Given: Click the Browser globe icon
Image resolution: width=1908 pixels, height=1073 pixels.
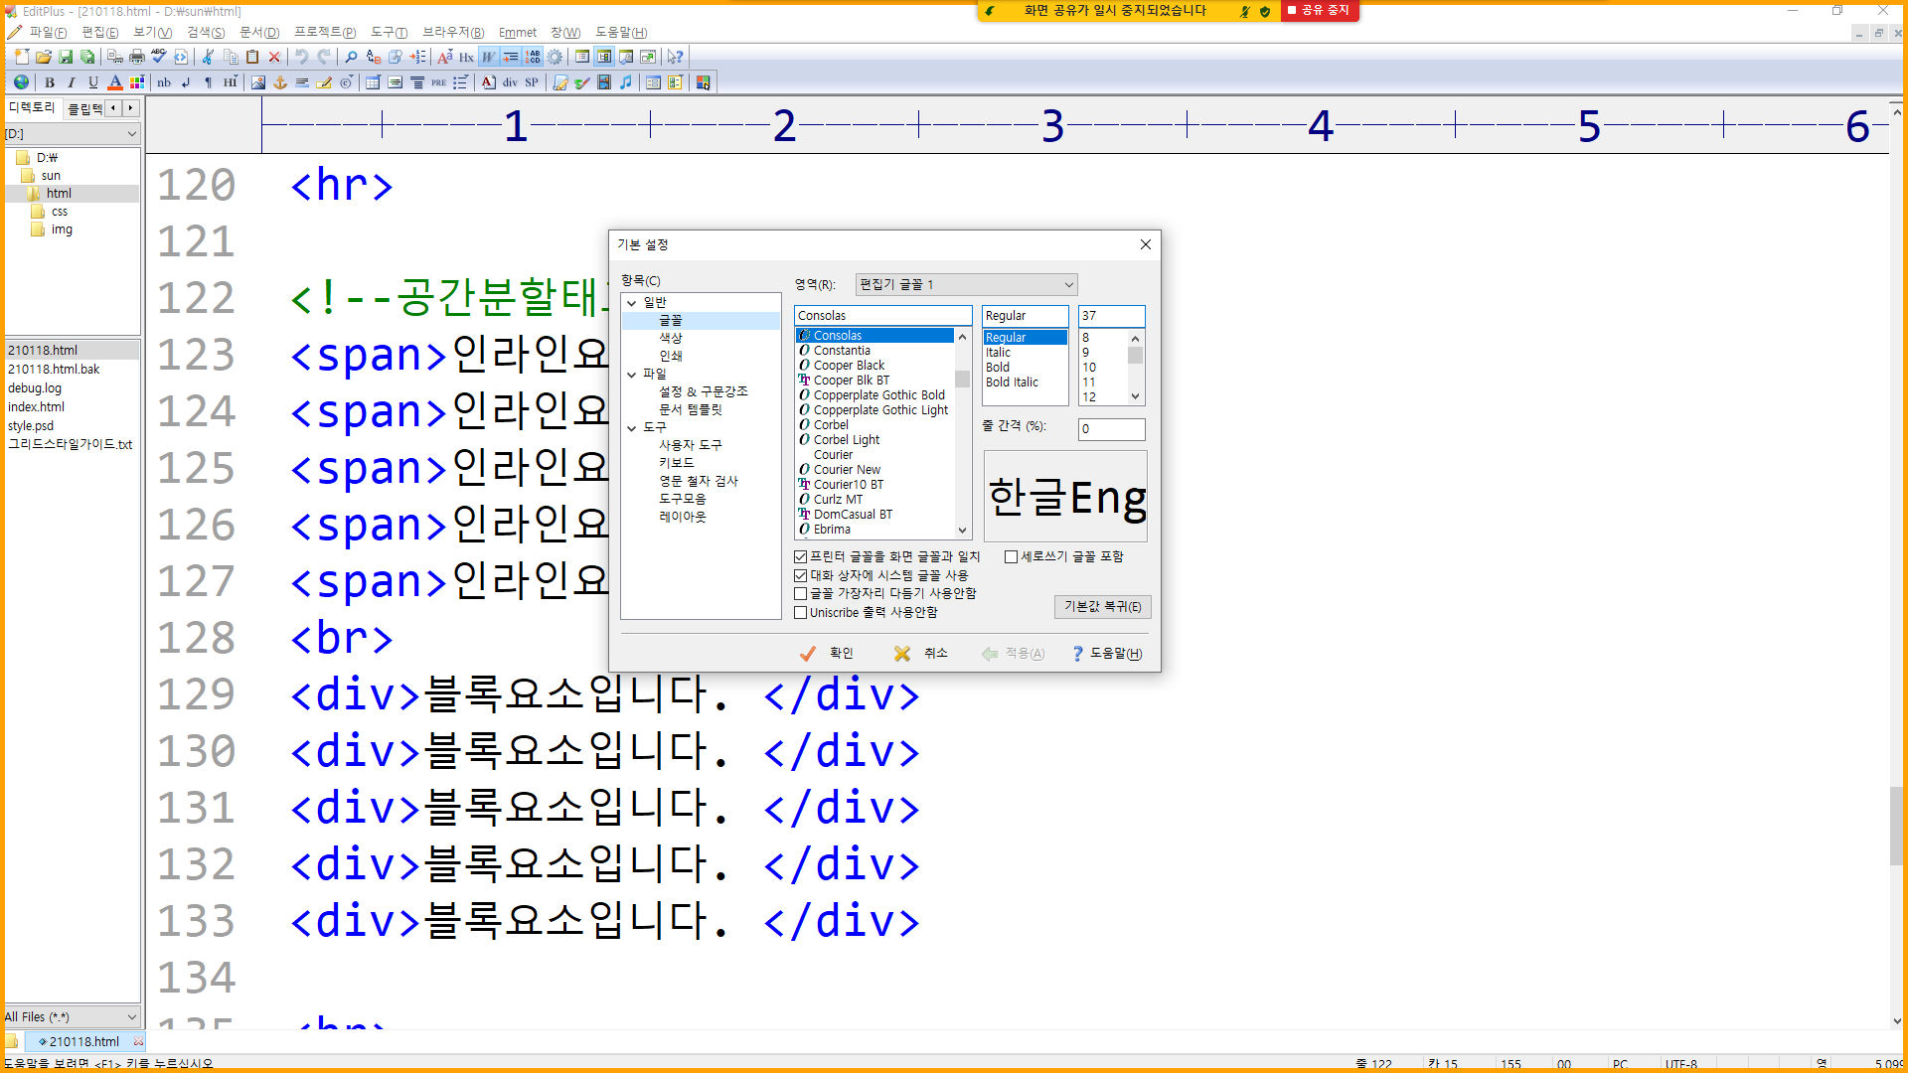Looking at the screenshot, I should click(21, 82).
